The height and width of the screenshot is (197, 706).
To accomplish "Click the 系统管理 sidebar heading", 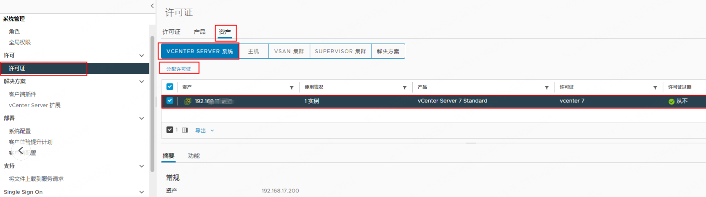I will click(14, 19).
